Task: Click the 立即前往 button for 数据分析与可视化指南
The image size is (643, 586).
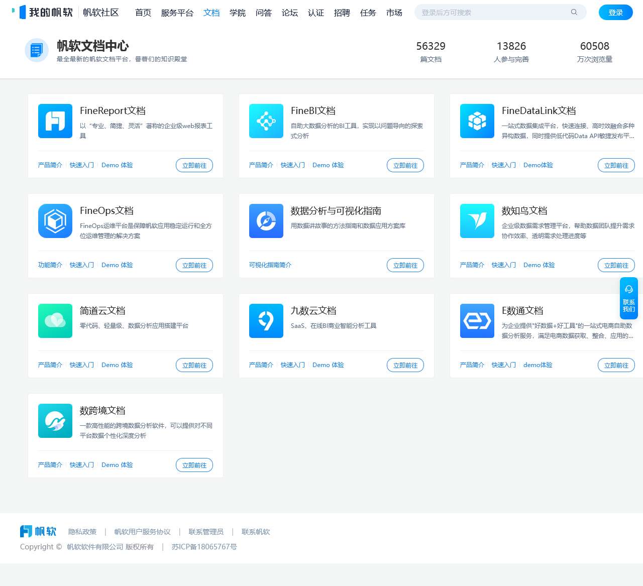Action: 405,265
